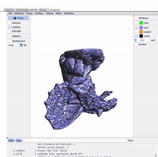The width and height of the screenshot is (158, 157).
Task: Click the 'Loading file /gargoyle_decim.off...' log line
Action: click(x=62, y=154)
